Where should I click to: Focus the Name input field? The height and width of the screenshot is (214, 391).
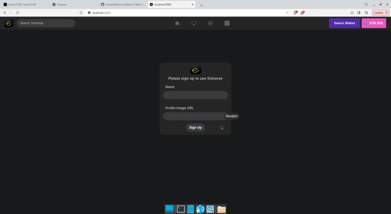click(x=195, y=95)
